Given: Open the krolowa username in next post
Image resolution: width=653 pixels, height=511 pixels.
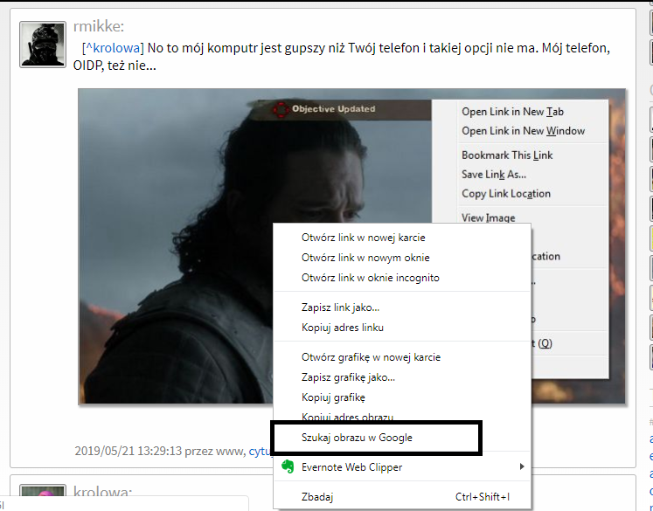Looking at the screenshot, I should coord(102,493).
